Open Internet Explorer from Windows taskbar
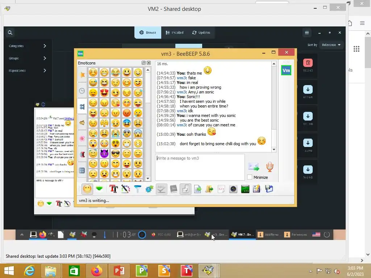 pos(29,271)
